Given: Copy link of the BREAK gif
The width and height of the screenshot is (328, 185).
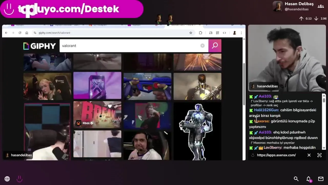Looking at the screenshot, I should (x=116, y=106).
